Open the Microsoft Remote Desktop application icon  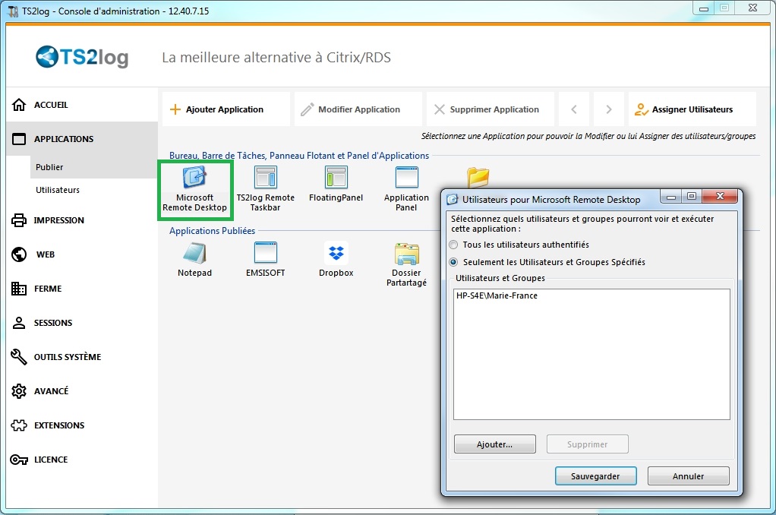pyautogui.click(x=195, y=190)
